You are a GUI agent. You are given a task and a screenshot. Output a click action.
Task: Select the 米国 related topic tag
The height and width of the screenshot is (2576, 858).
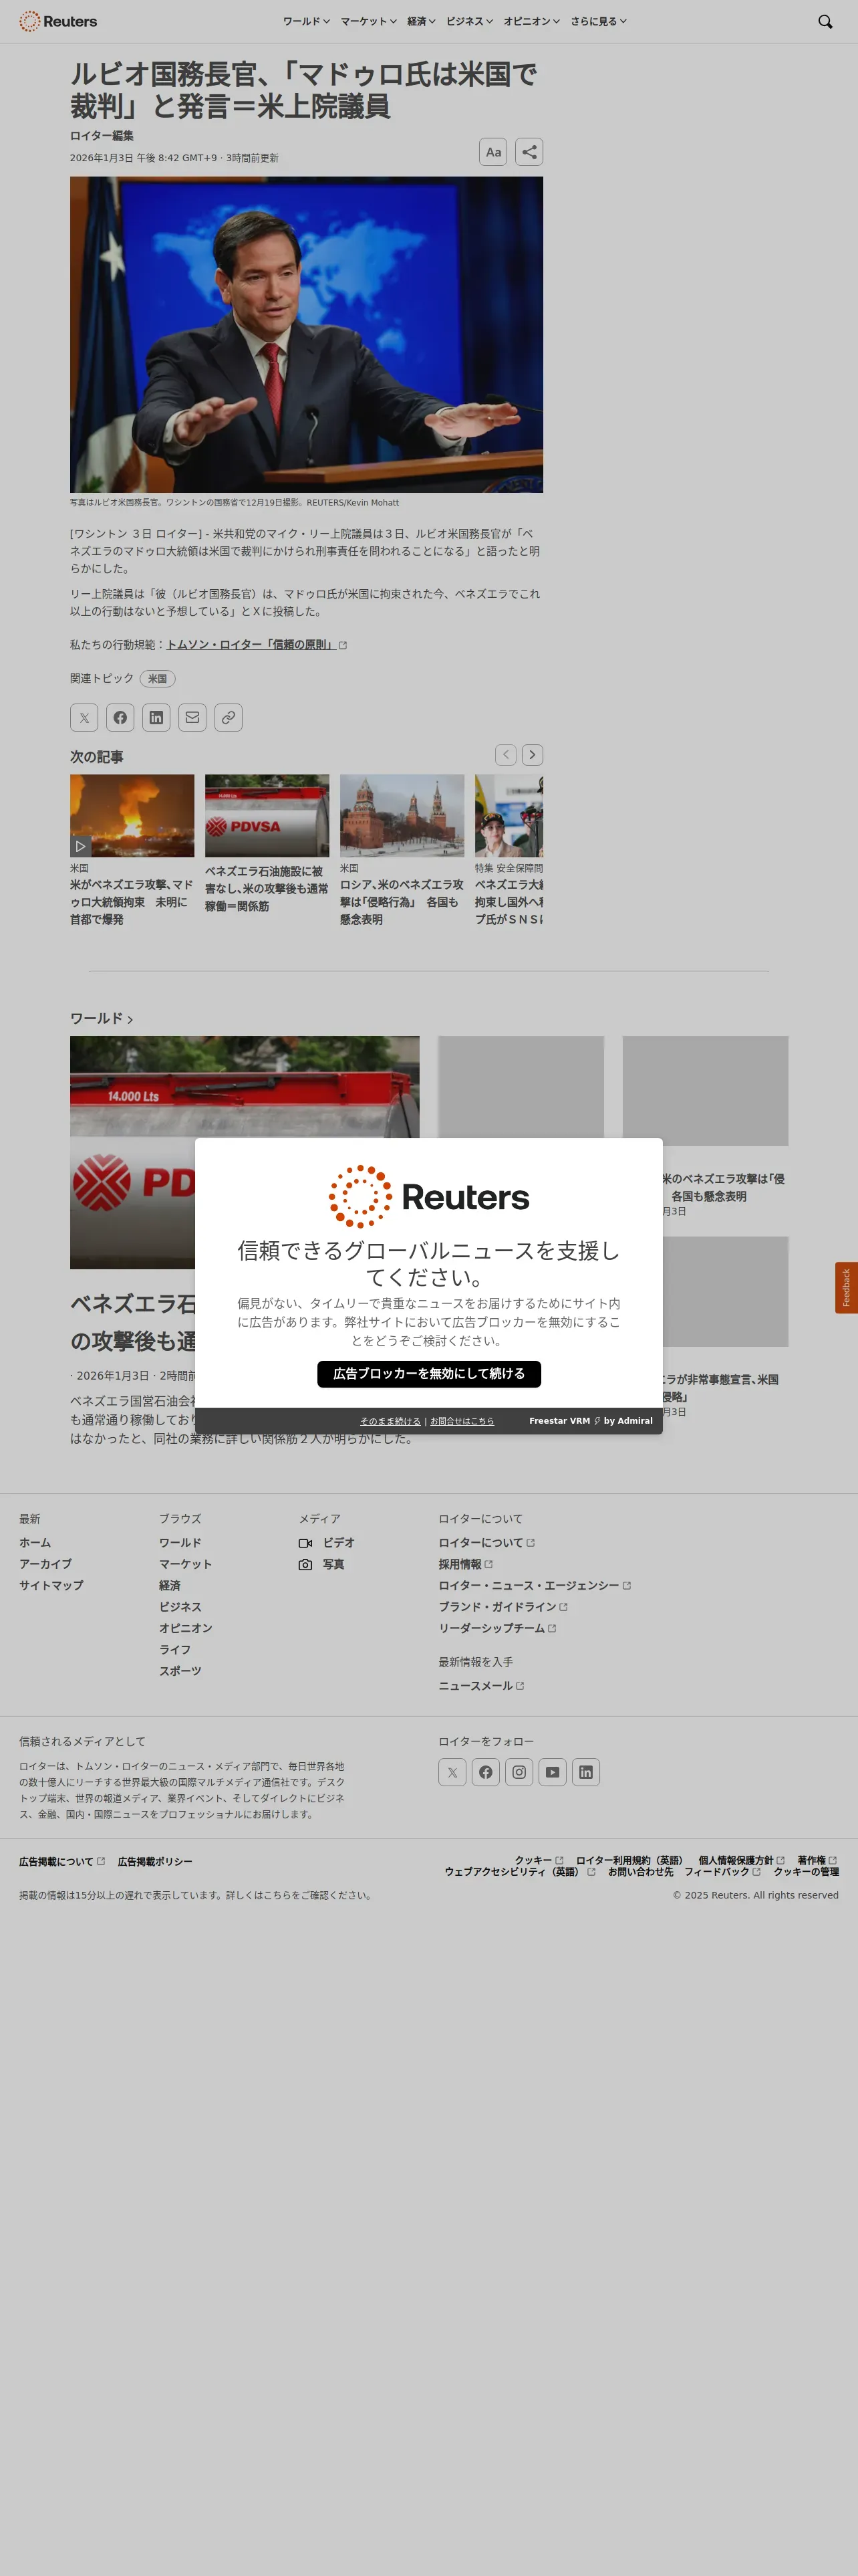pyautogui.click(x=158, y=678)
